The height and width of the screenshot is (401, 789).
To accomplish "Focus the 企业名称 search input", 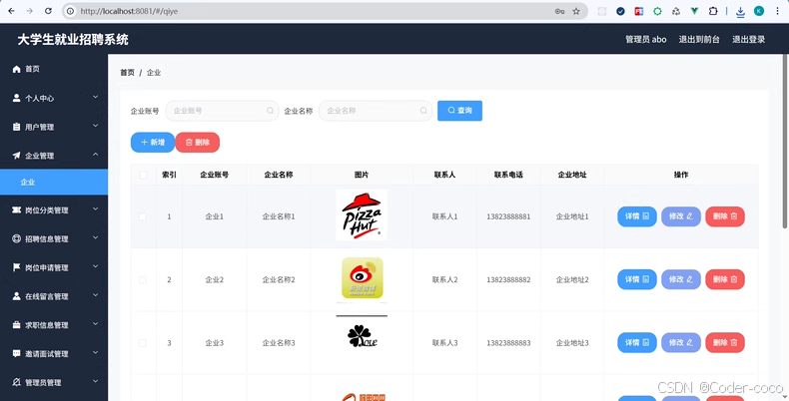I will (376, 111).
